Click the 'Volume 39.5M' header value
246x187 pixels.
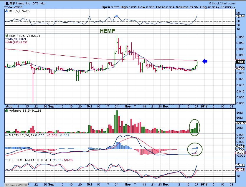coord(187,7)
